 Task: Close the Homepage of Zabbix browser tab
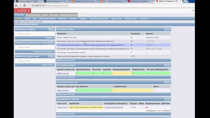(153, 1)
